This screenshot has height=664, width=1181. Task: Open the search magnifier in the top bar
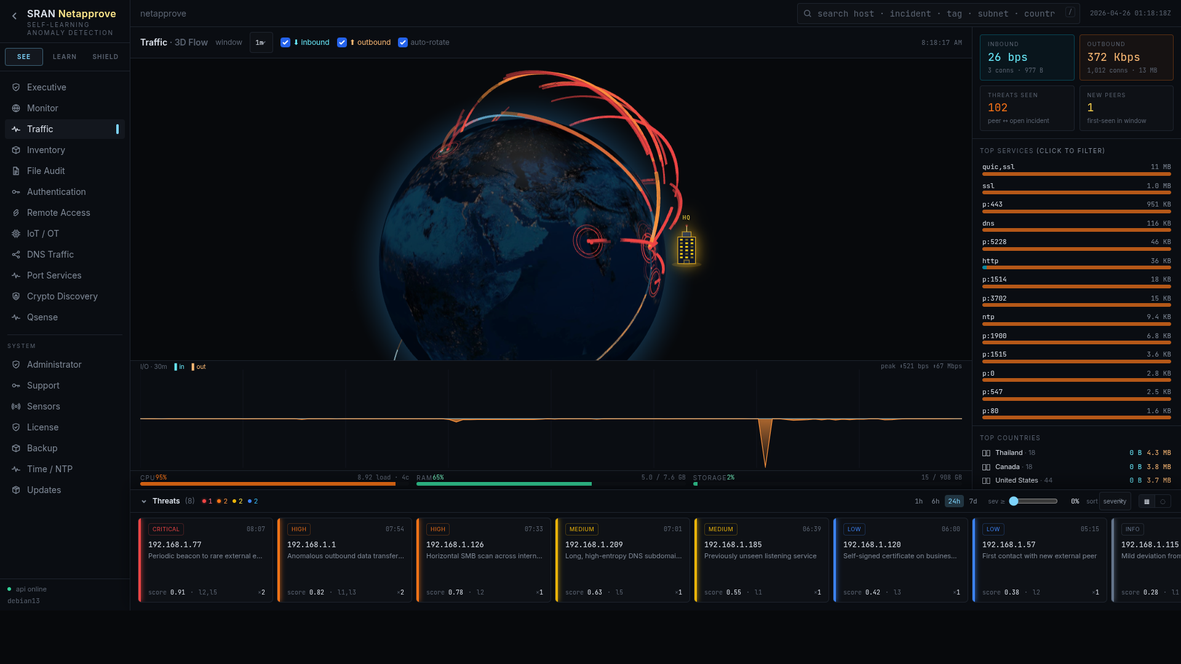point(807,13)
